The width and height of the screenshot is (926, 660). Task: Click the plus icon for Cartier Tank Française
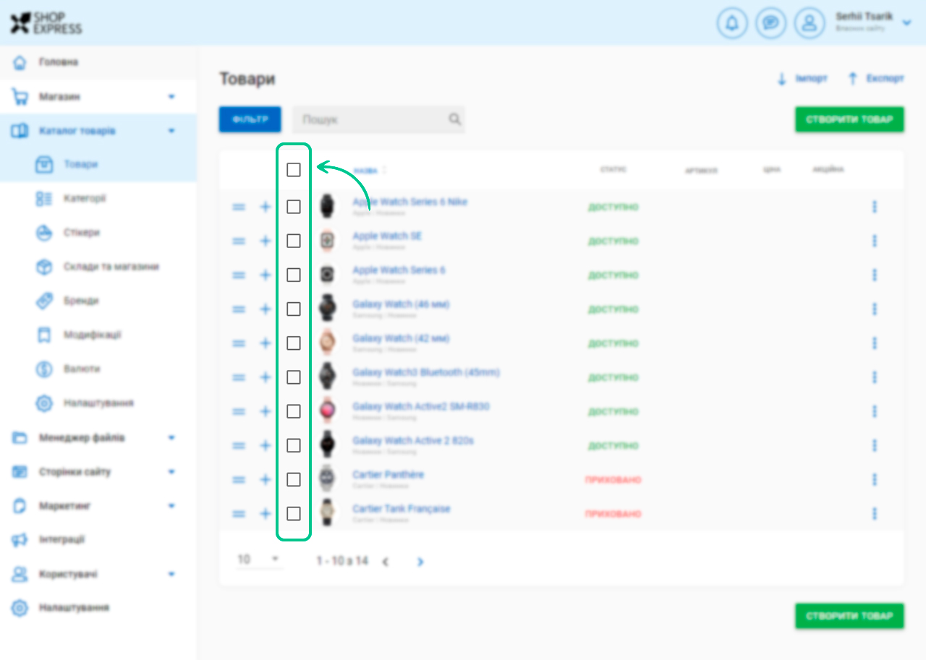(265, 514)
